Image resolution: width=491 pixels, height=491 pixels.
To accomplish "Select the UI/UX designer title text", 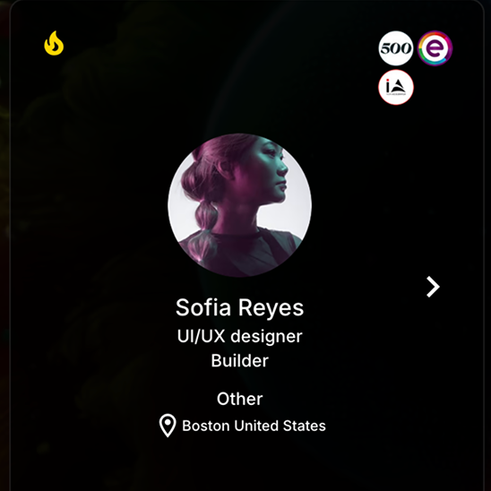I will tap(239, 336).
